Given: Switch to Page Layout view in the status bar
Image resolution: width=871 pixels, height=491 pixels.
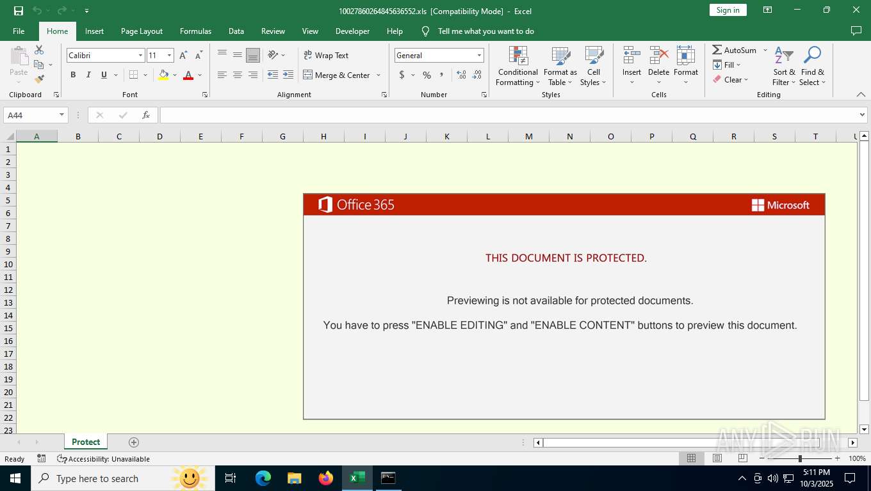Looking at the screenshot, I should pyautogui.click(x=717, y=458).
